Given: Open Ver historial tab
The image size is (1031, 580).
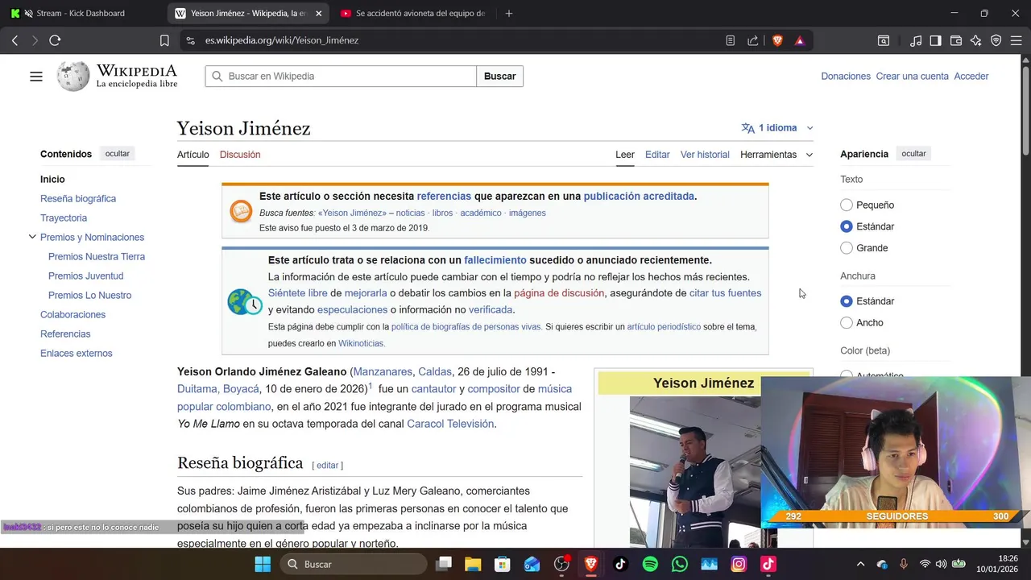Looking at the screenshot, I should click(705, 155).
